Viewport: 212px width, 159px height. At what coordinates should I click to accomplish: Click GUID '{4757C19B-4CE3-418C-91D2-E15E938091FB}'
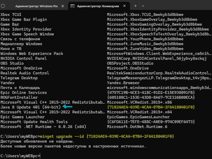click(151, 93)
